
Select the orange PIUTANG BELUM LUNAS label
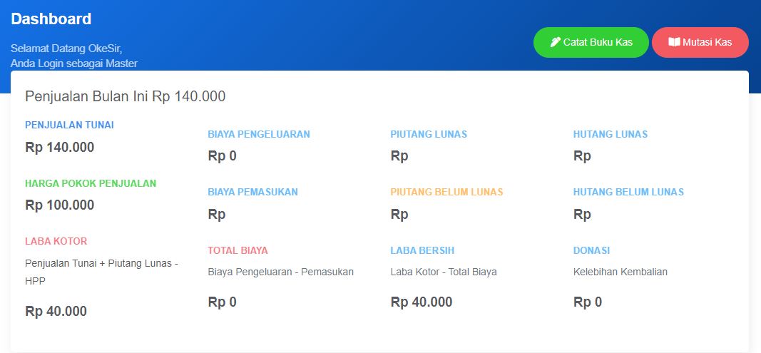[446, 192]
